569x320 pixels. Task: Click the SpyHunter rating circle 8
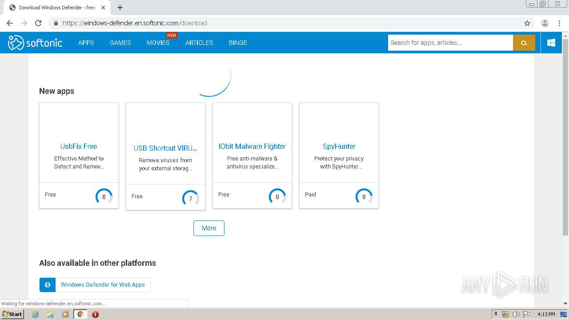point(364,196)
